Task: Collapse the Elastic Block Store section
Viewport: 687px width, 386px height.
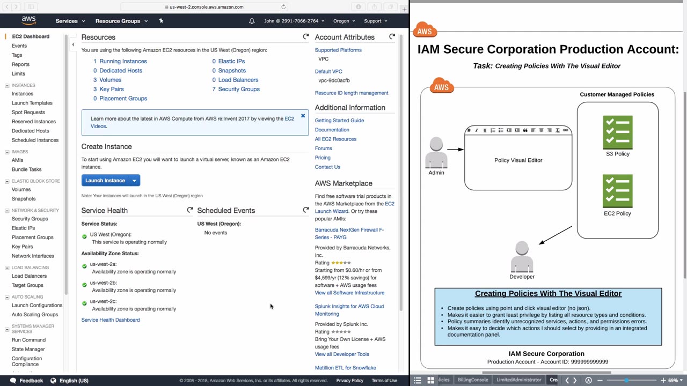Action: pyautogui.click(x=7, y=181)
